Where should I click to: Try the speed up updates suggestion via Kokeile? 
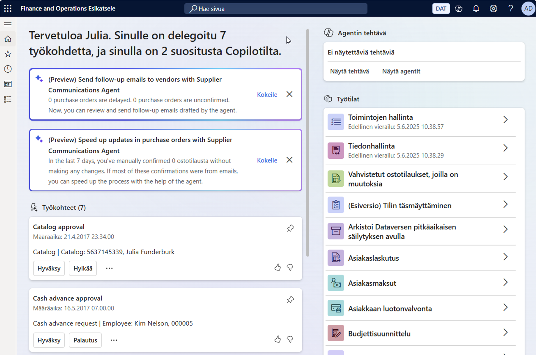click(267, 160)
